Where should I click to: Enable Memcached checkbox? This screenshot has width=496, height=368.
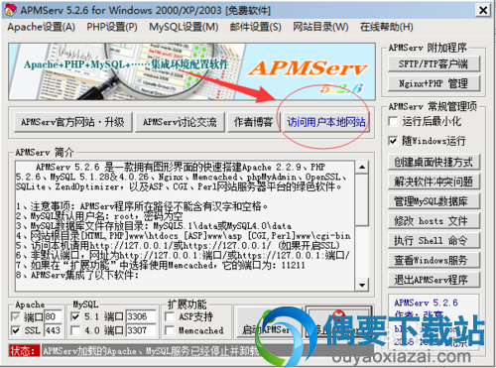point(170,330)
